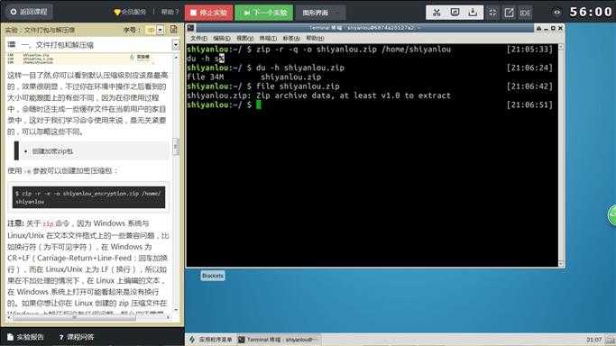This screenshot has height=346, width=616.
Task: Click the green 下一个实验 next button
Action: pyautogui.click(x=264, y=13)
